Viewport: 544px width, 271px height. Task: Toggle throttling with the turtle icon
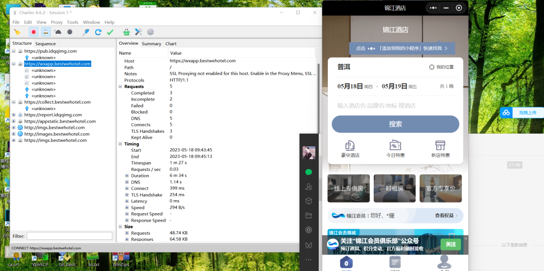pos(57,32)
